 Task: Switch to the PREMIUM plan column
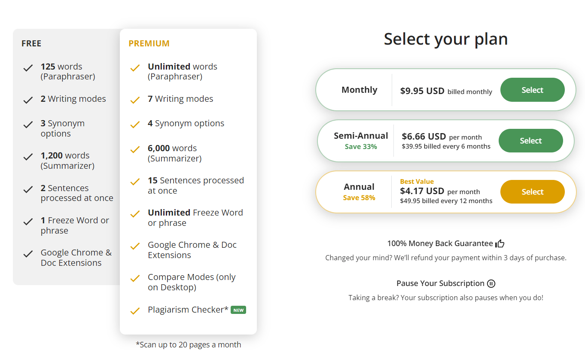click(x=149, y=43)
